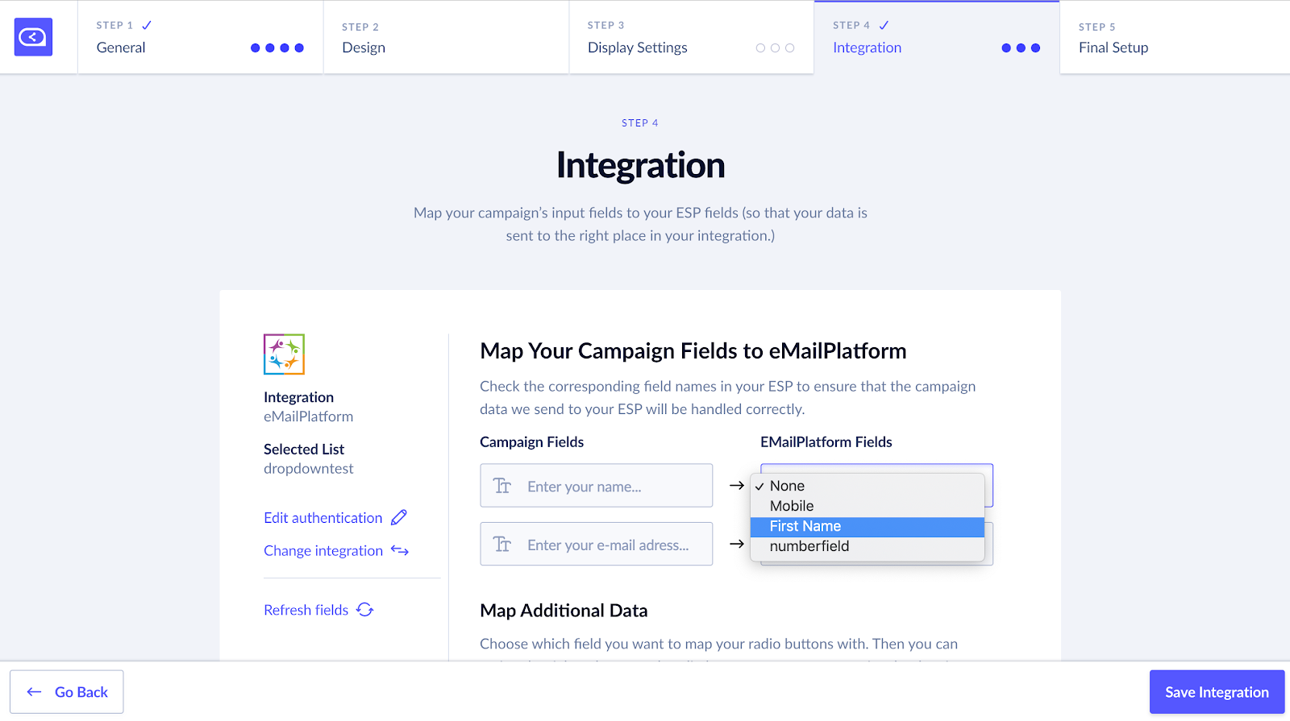Image resolution: width=1290 pixels, height=721 pixels.
Task: Click the swap arrows icon beside Change integration
Action: click(x=400, y=550)
